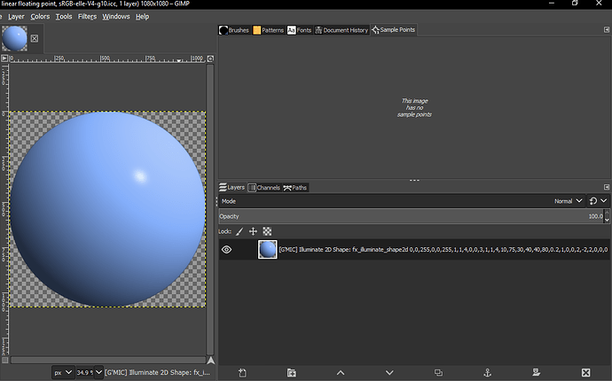Click the add layer mask icon

pos(536,372)
